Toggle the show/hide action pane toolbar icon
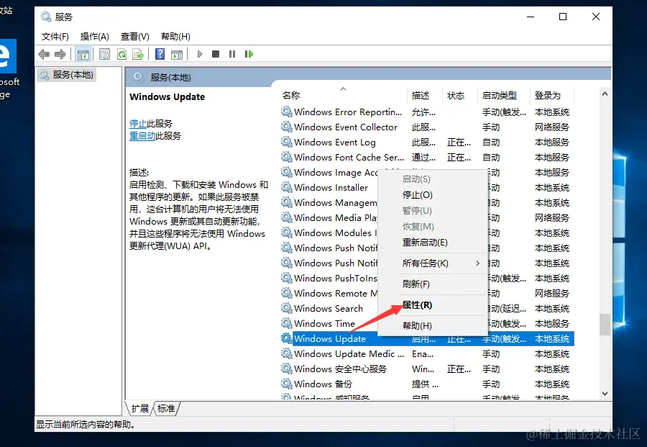This screenshot has height=447, width=647. coord(177,54)
